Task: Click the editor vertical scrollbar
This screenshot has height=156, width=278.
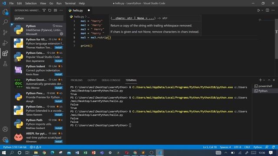Action: (276, 39)
